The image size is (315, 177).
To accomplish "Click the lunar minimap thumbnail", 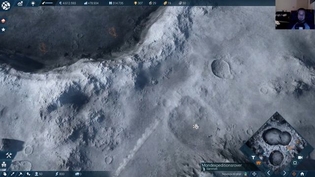I will [x=277, y=144].
